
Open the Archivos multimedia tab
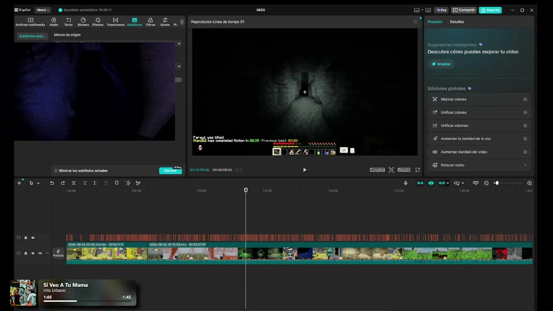[30, 22]
